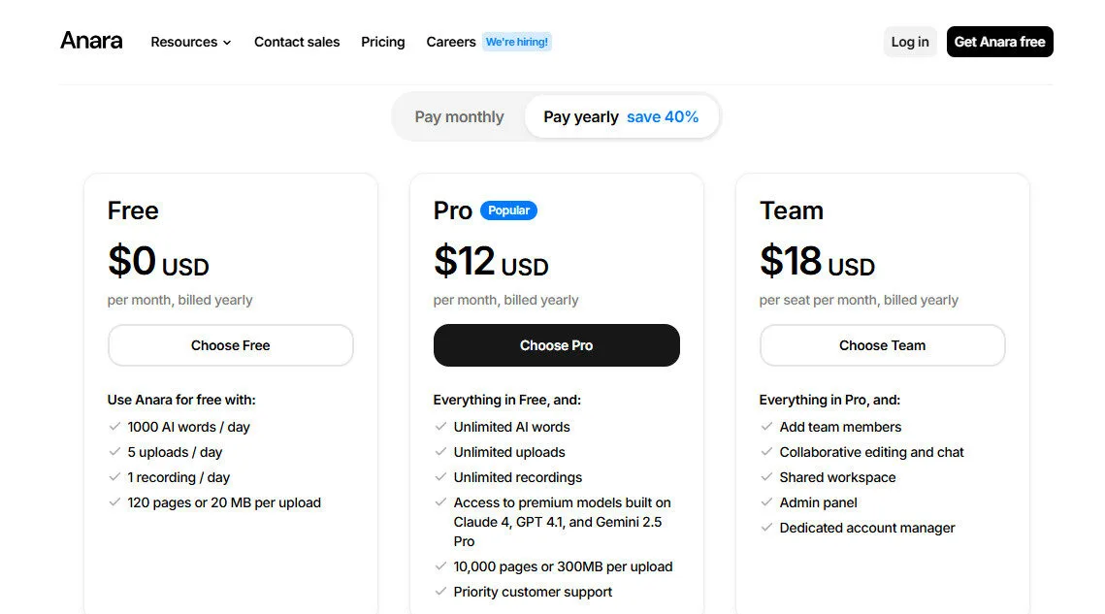The height and width of the screenshot is (614, 1105).
Task: Open the Pricing menu item
Action: click(382, 42)
